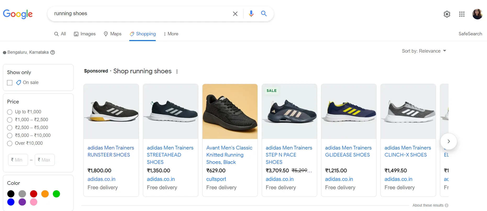The image size is (487, 211).
Task: Open adidas Men Trainers RUNSTEER SHOES link
Action: pyautogui.click(x=111, y=151)
